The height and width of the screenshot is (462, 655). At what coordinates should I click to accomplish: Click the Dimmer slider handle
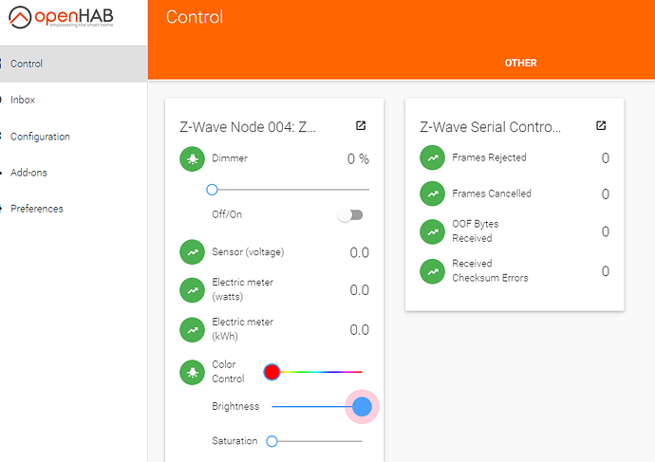[x=212, y=190]
